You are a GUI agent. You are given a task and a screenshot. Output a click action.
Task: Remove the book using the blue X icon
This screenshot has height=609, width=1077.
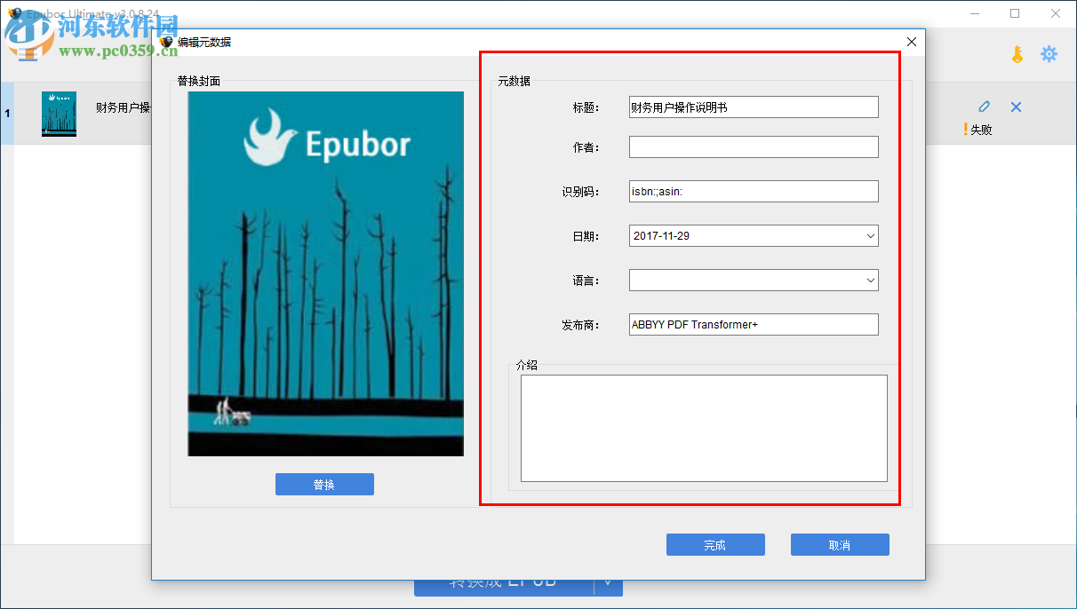(x=1016, y=106)
